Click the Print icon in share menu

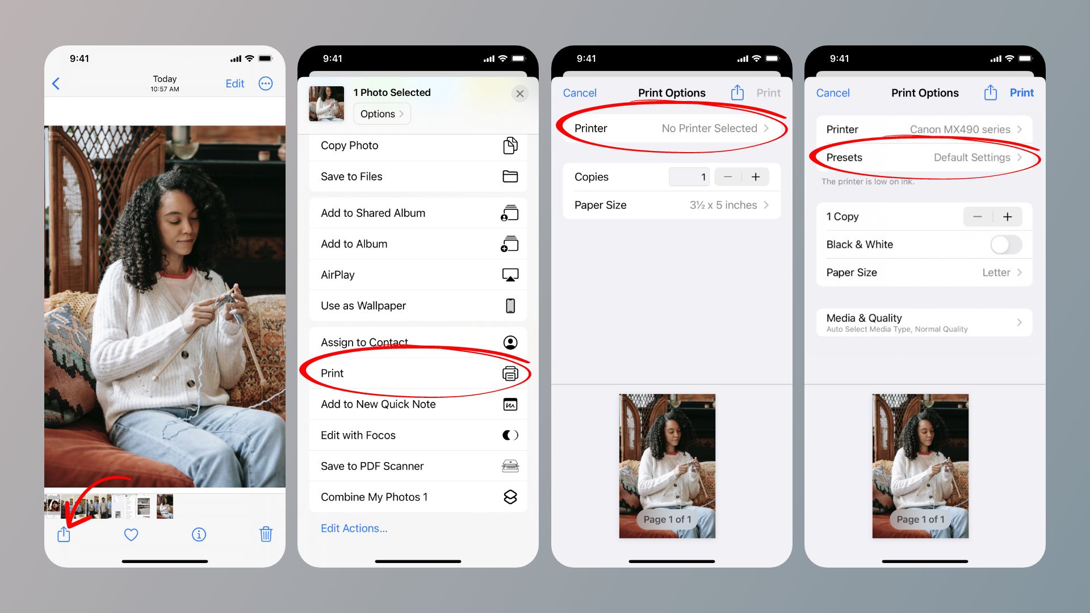[510, 373]
